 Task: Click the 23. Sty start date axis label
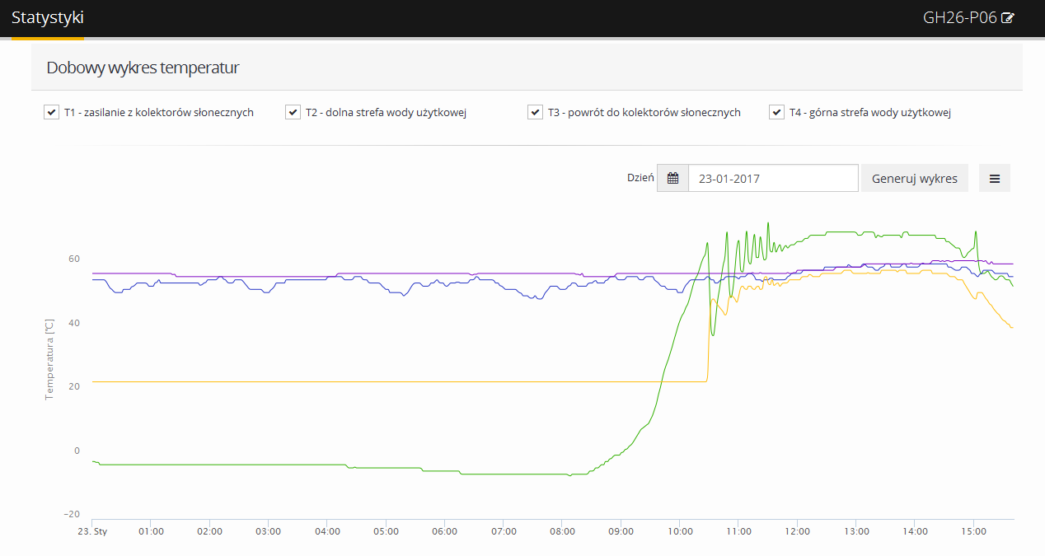coord(92,531)
